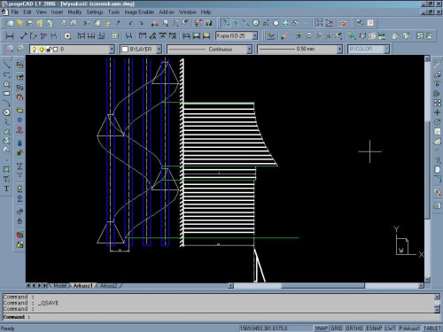Open the BYLAYER color dropdown arrow
443x332 pixels.
click(159, 50)
